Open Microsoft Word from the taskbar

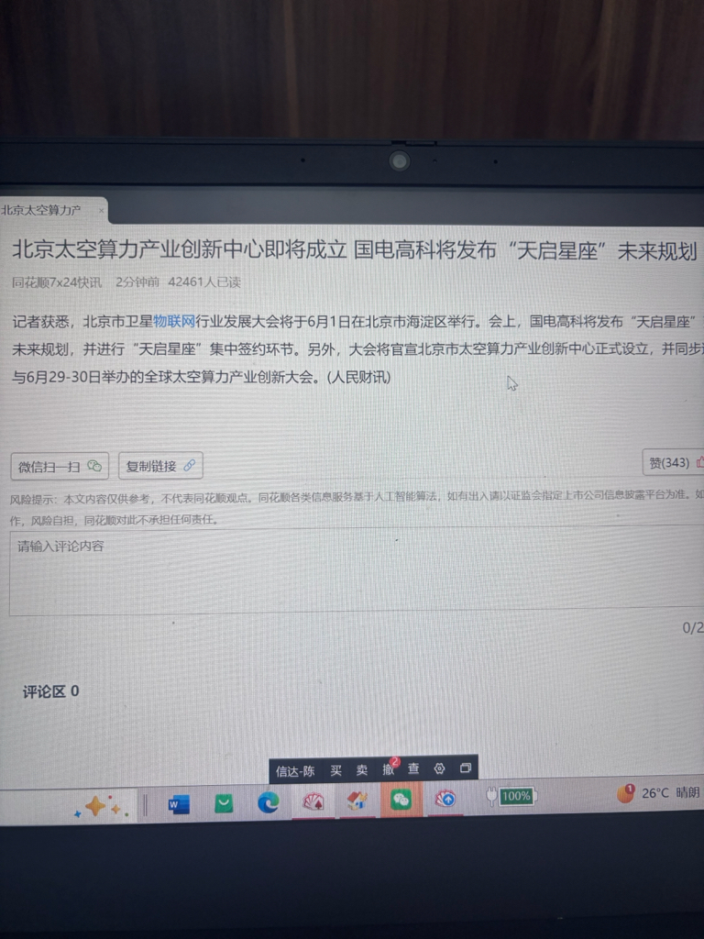pyautogui.click(x=178, y=803)
